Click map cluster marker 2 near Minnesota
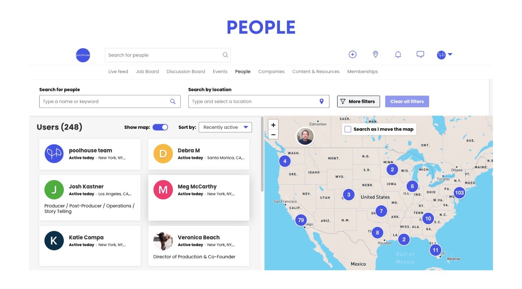The image size is (522, 289). click(392, 169)
